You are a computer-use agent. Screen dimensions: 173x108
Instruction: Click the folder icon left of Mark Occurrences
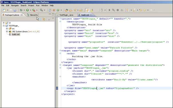(81, 10)
